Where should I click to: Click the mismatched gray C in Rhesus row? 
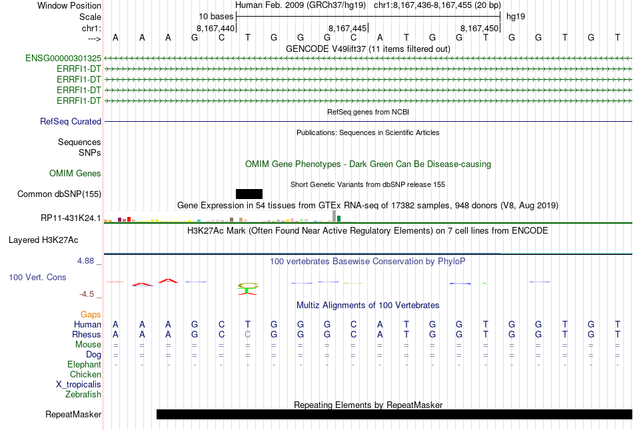(247, 335)
